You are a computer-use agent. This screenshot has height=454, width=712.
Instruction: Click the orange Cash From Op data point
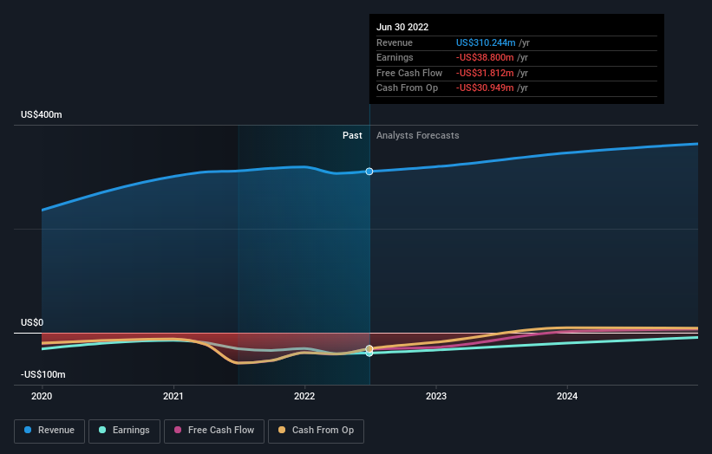coord(369,348)
